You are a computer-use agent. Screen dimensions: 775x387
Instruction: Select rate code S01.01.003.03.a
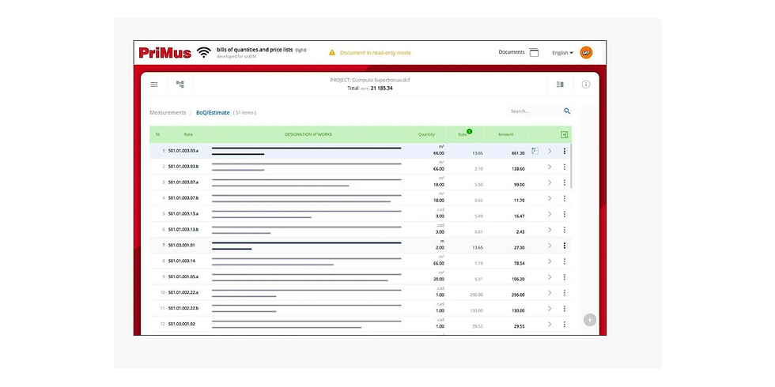click(183, 151)
